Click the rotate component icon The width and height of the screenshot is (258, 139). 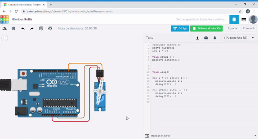click(5, 28)
